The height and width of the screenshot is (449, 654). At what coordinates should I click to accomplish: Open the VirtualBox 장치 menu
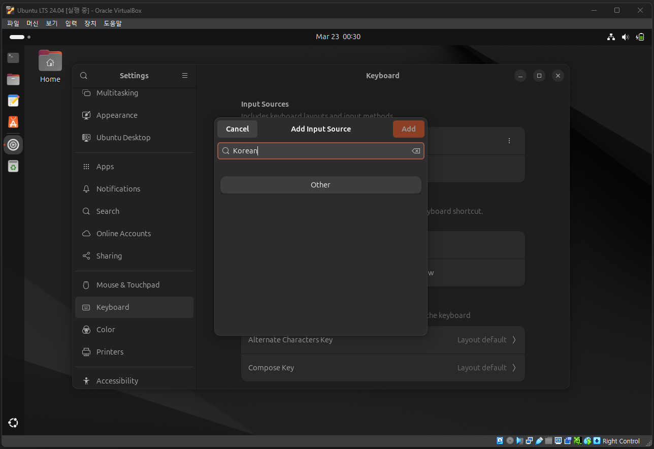90,23
